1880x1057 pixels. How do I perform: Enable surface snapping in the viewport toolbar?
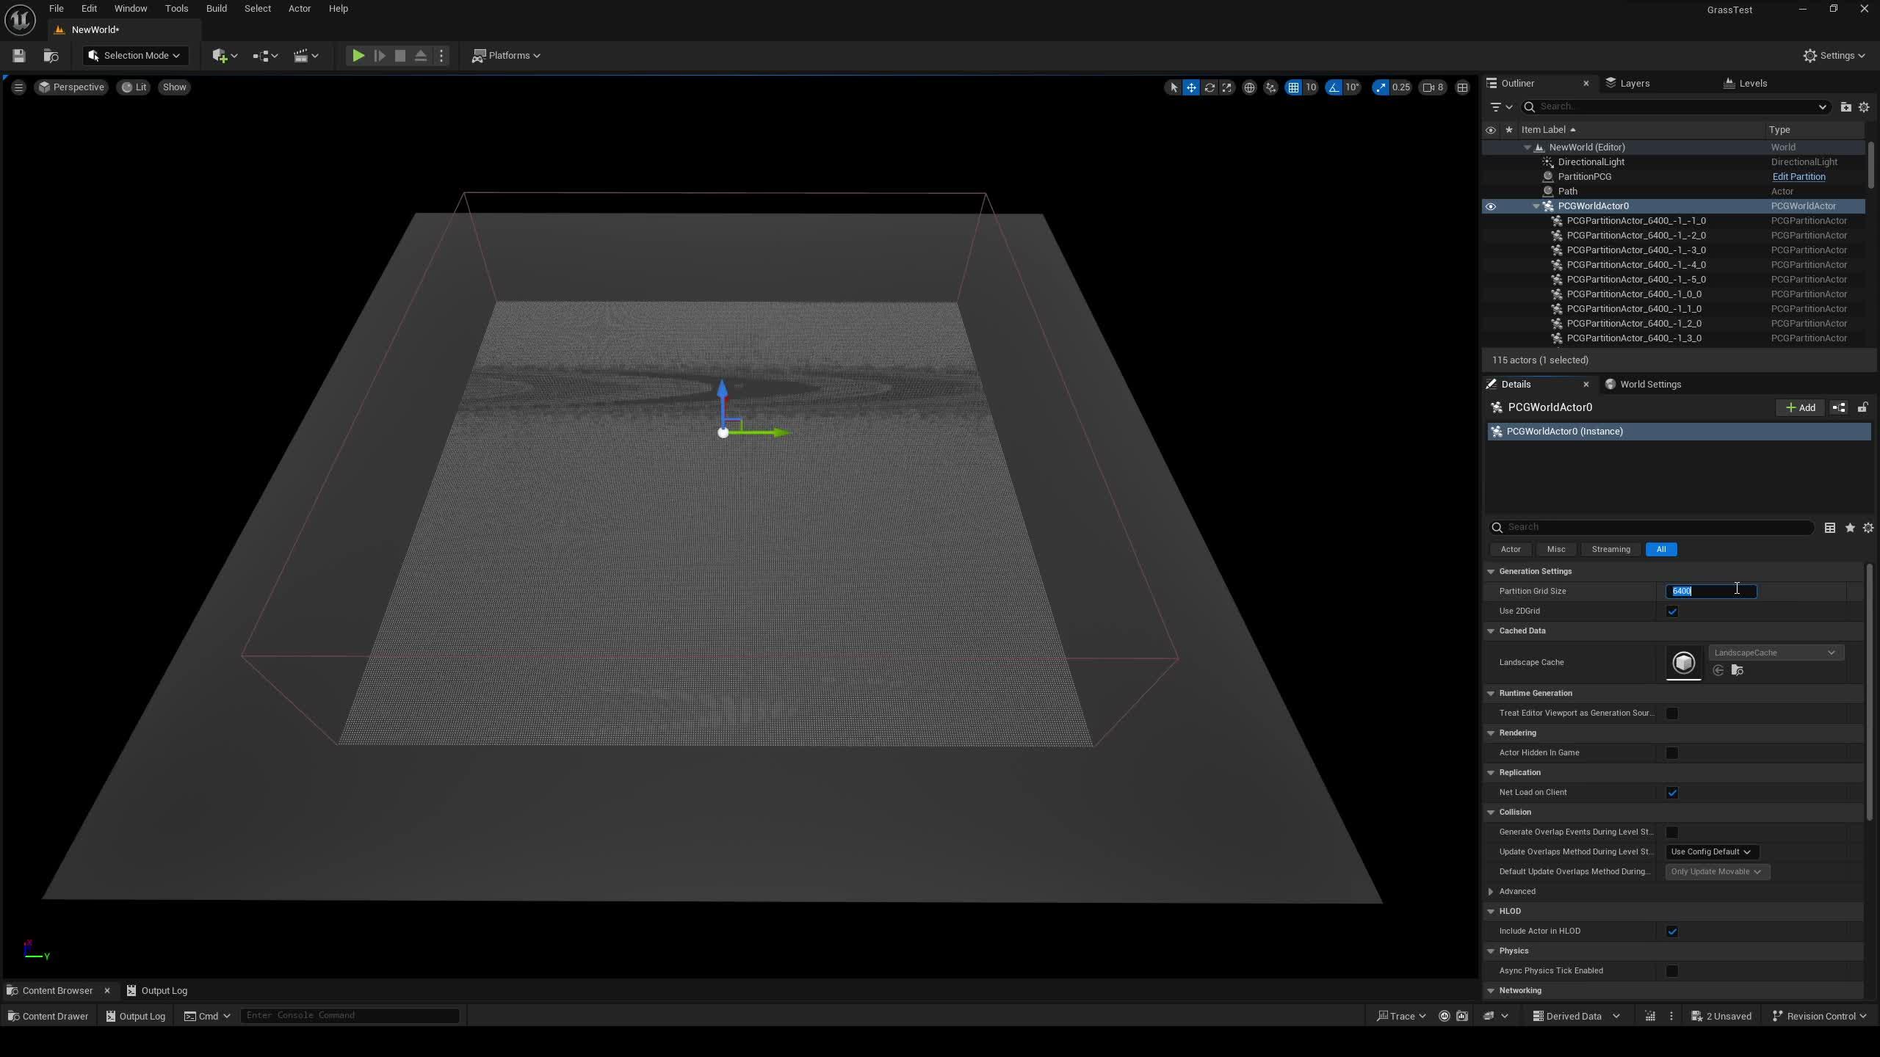[1271, 87]
